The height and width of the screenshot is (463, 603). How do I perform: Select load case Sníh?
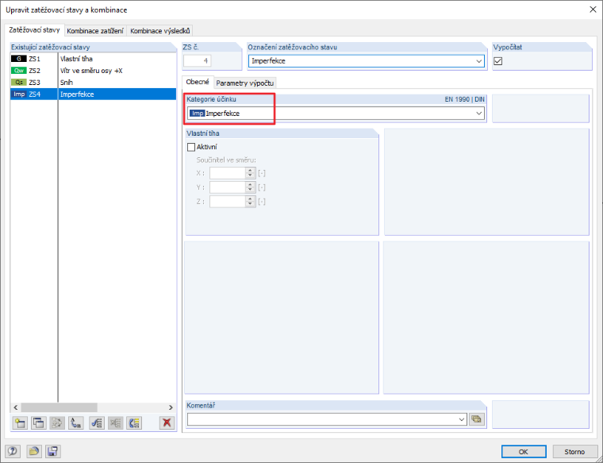coord(67,83)
